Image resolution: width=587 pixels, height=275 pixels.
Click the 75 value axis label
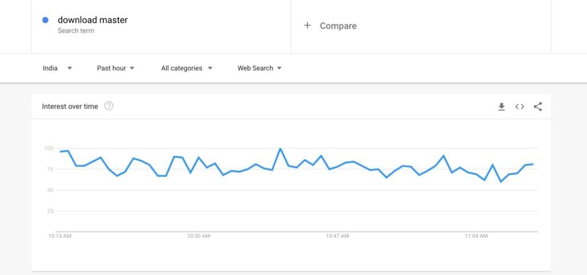pyautogui.click(x=50, y=170)
